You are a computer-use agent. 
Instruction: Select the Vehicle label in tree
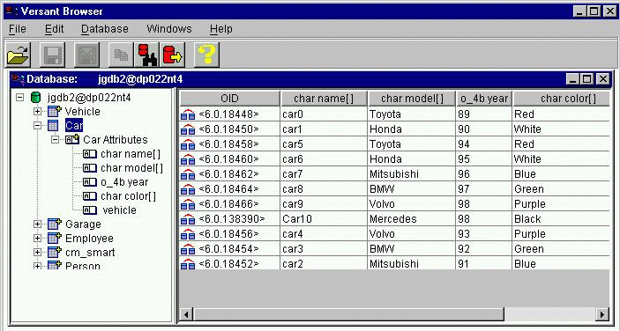click(83, 112)
